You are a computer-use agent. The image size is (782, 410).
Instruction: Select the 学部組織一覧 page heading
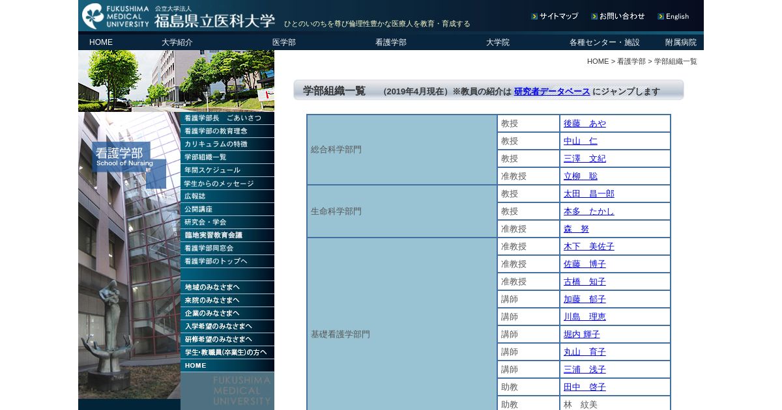coord(334,91)
